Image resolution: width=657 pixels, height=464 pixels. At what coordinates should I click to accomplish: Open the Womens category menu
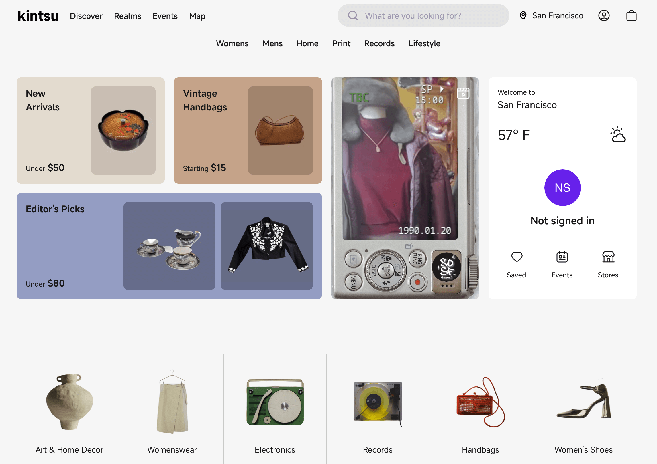pos(232,43)
